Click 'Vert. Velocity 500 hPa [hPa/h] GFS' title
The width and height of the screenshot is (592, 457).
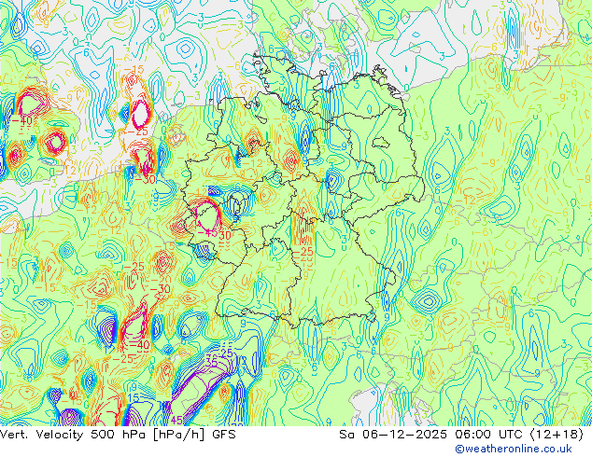click(x=118, y=435)
